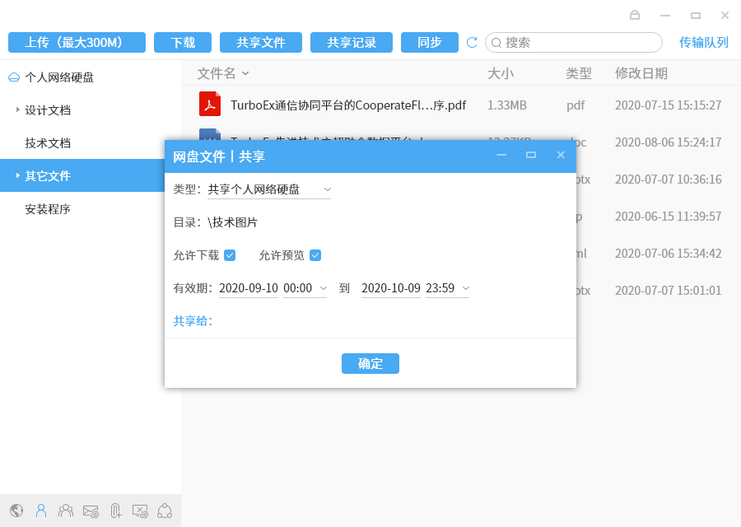
Task: Click the globe icon in bottom bar
Action: 16,511
